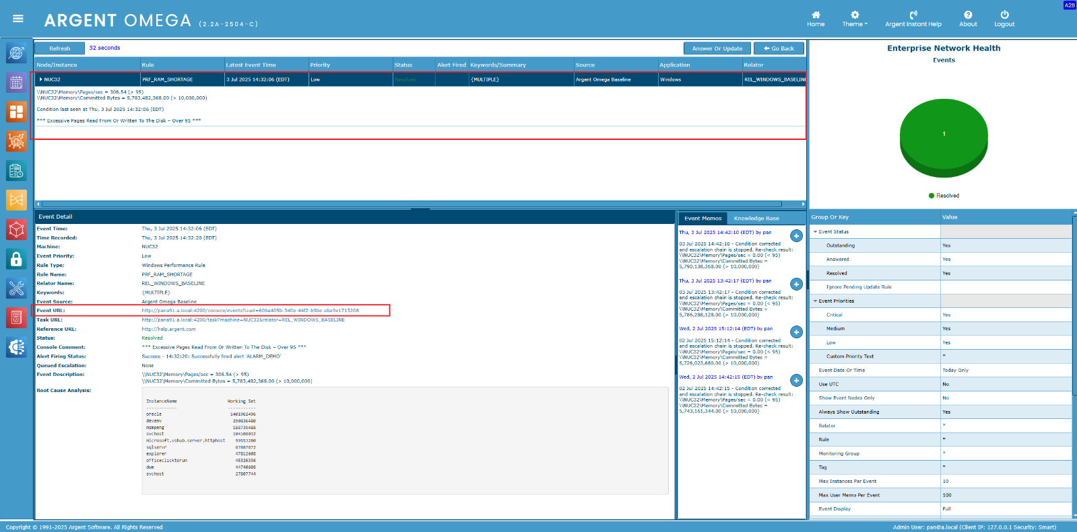Switch to the Knowledge Base tab
Screen dimensions: 1077x532
756,218
